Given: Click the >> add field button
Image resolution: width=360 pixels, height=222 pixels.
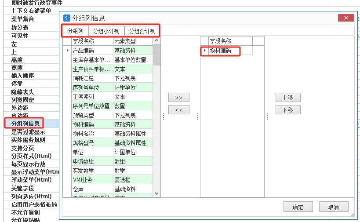Looking at the screenshot, I should (x=178, y=97).
